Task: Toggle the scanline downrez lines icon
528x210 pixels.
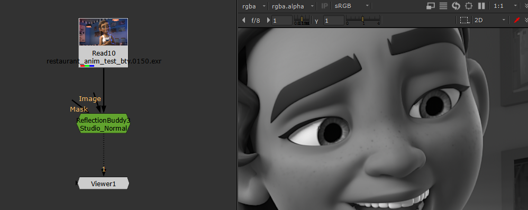Action: (443, 6)
